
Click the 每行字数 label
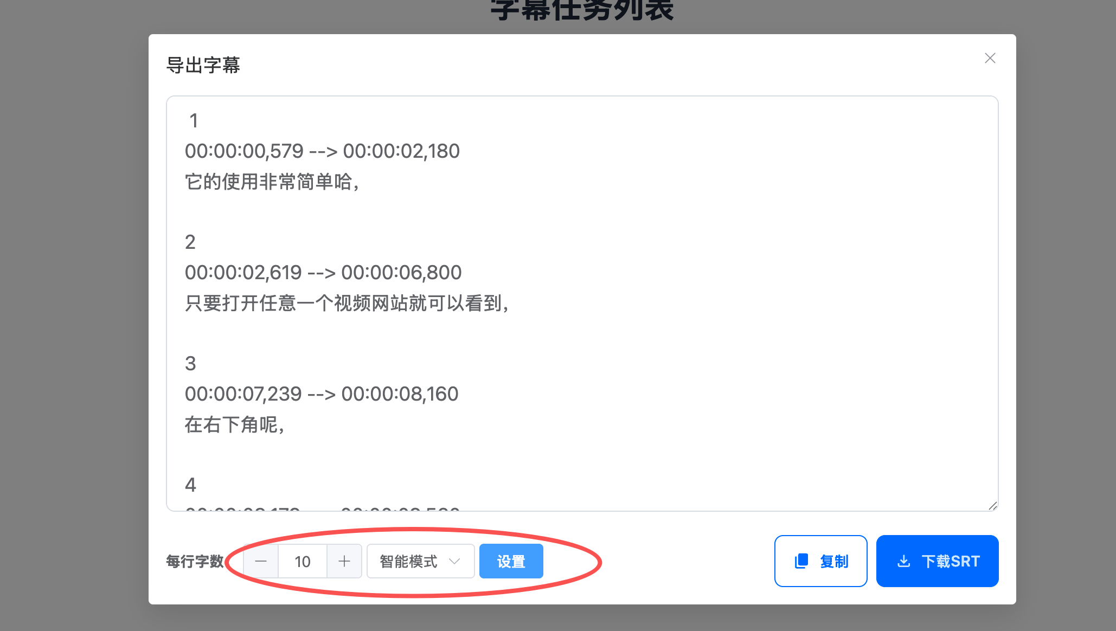click(x=195, y=561)
